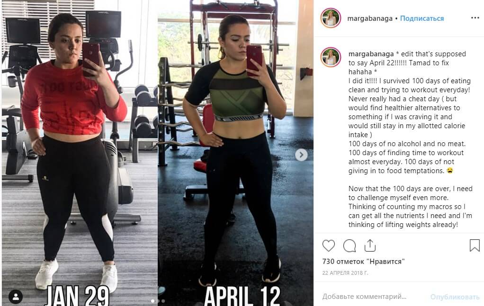Save the post with bookmark icon
Screen dimensions: 484x306
(x=475, y=245)
